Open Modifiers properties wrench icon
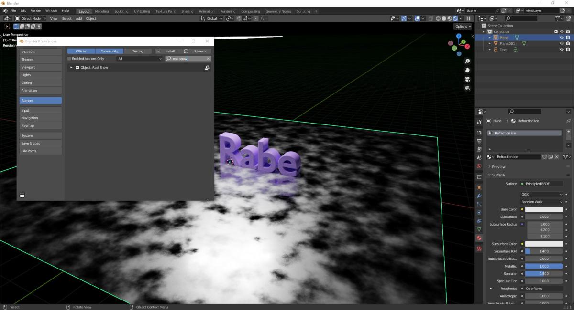The height and width of the screenshot is (310, 574). (x=479, y=196)
